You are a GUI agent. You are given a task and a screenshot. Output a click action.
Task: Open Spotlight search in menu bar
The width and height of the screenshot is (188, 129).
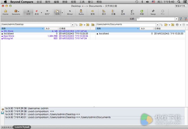(179, 2)
